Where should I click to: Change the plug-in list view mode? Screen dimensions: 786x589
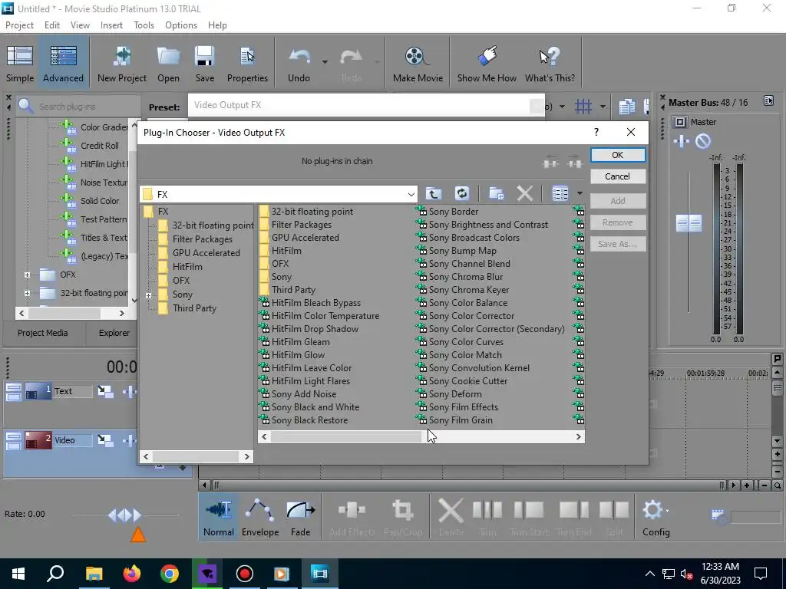coord(560,193)
